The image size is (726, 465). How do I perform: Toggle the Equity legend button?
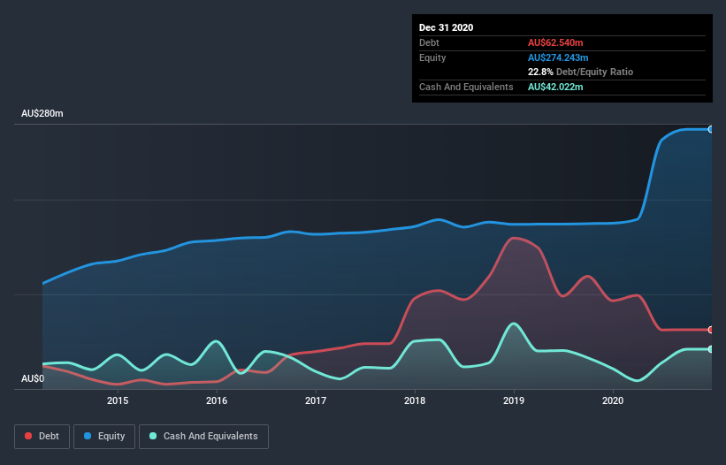click(x=104, y=437)
